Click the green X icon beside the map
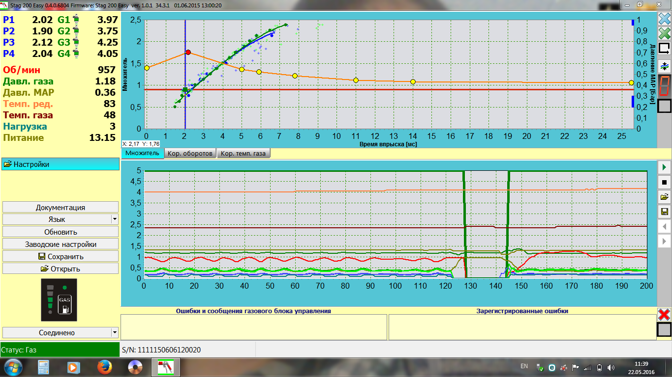The width and height of the screenshot is (672, 377). [x=664, y=33]
